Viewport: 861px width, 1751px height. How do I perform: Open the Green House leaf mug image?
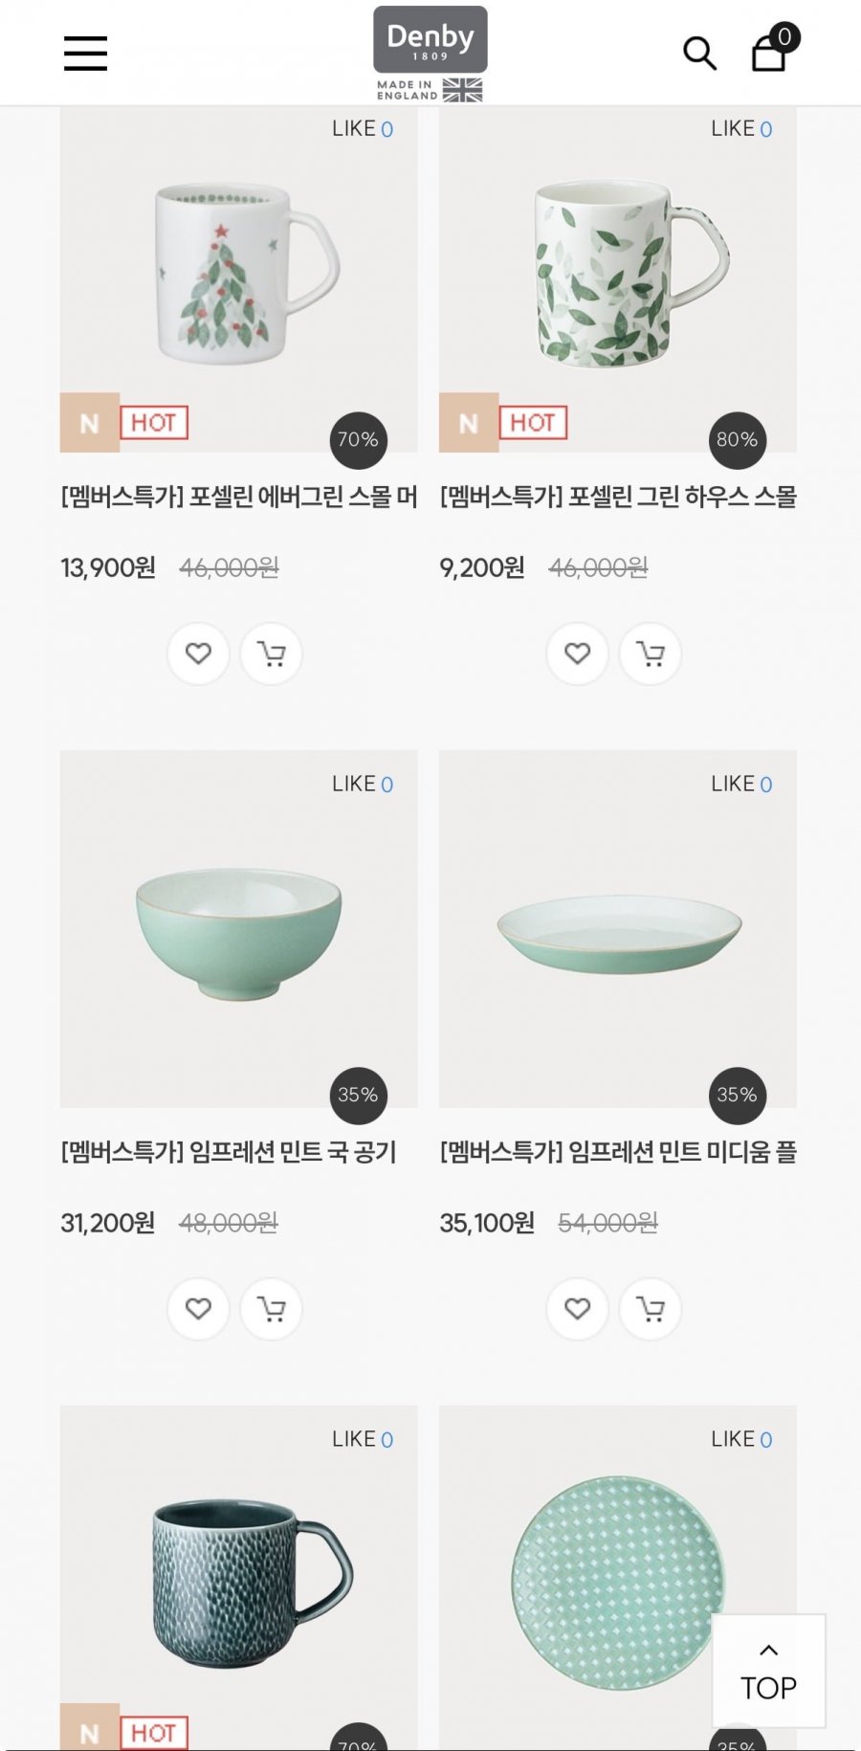pos(618,277)
